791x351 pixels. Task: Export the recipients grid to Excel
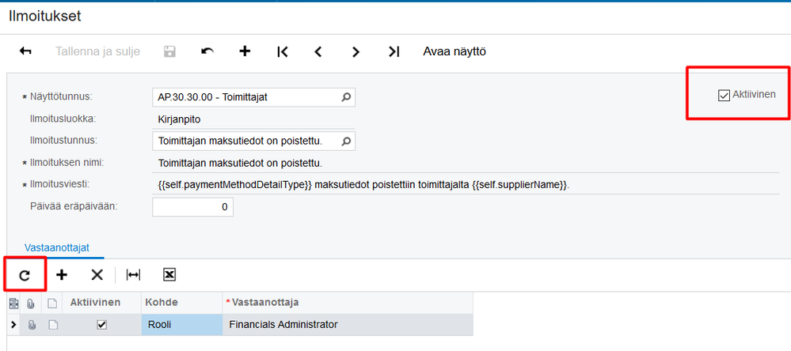pos(169,275)
